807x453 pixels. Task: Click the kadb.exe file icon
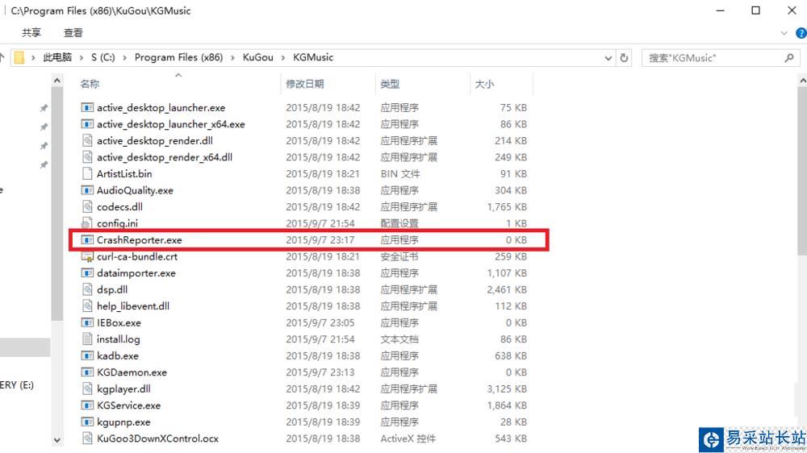coord(87,355)
